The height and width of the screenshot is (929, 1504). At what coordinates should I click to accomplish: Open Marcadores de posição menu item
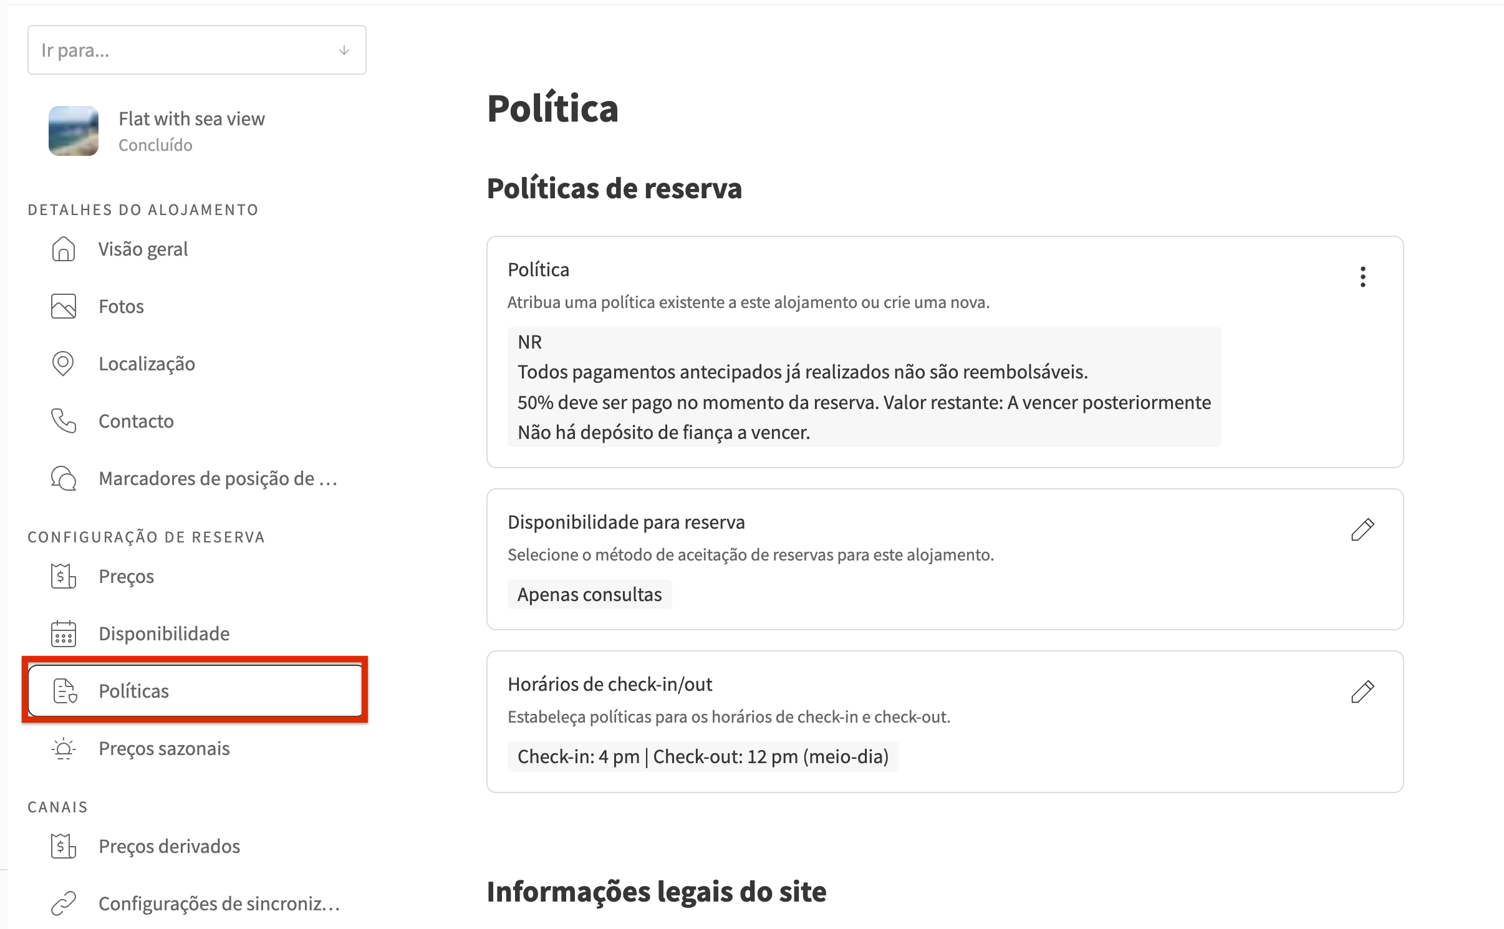(218, 478)
